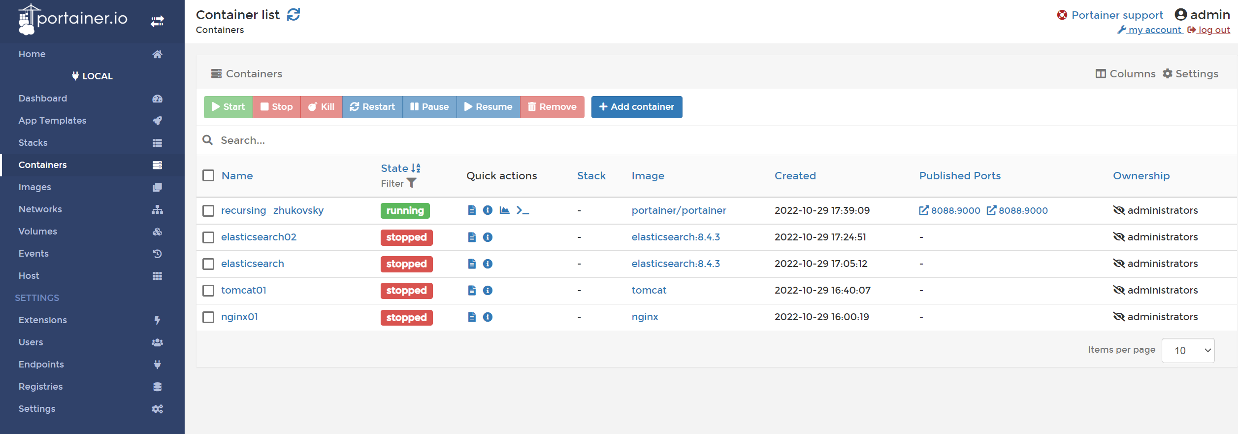Check the elasticsearch02 row checkbox
This screenshot has width=1238, height=434.
[x=208, y=237]
